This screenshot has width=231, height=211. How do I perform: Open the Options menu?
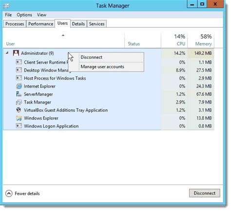click(24, 15)
